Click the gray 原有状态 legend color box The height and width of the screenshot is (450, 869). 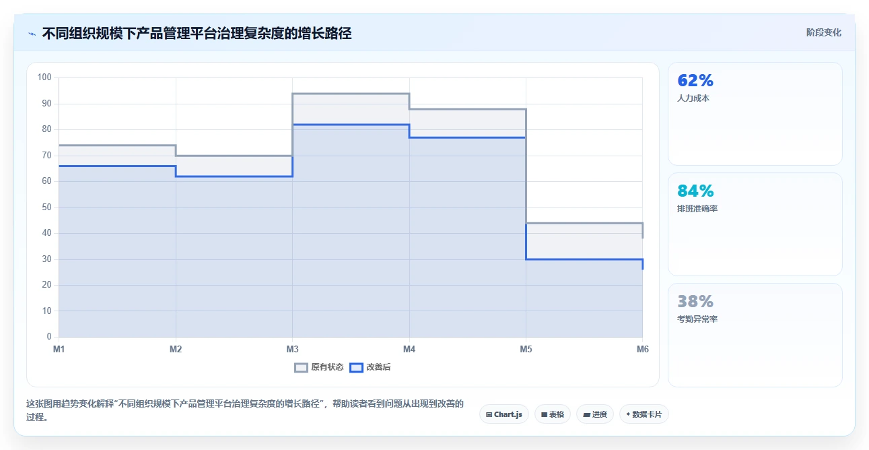pos(301,368)
